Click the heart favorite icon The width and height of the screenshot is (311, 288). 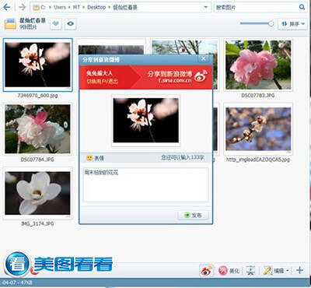(x=56, y=24)
